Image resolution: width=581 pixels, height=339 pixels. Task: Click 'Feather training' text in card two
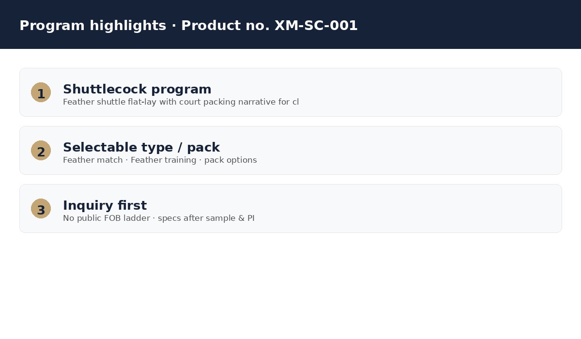(164, 160)
